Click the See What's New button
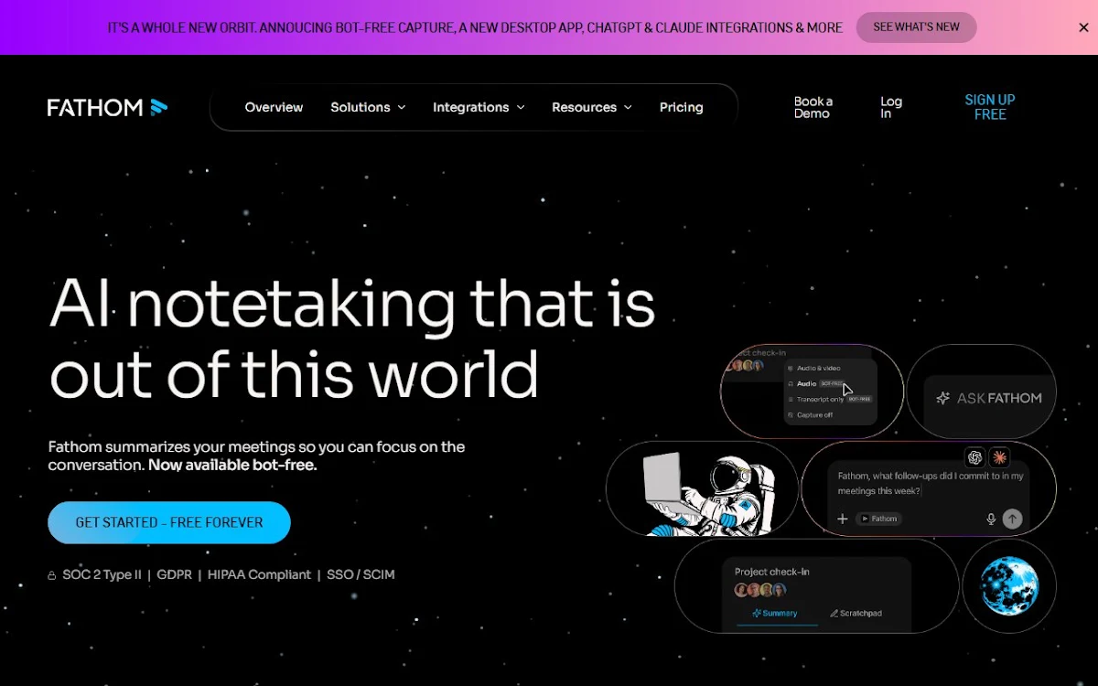The width and height of the screenshot is (1098, 686). [x=916, y=27]
